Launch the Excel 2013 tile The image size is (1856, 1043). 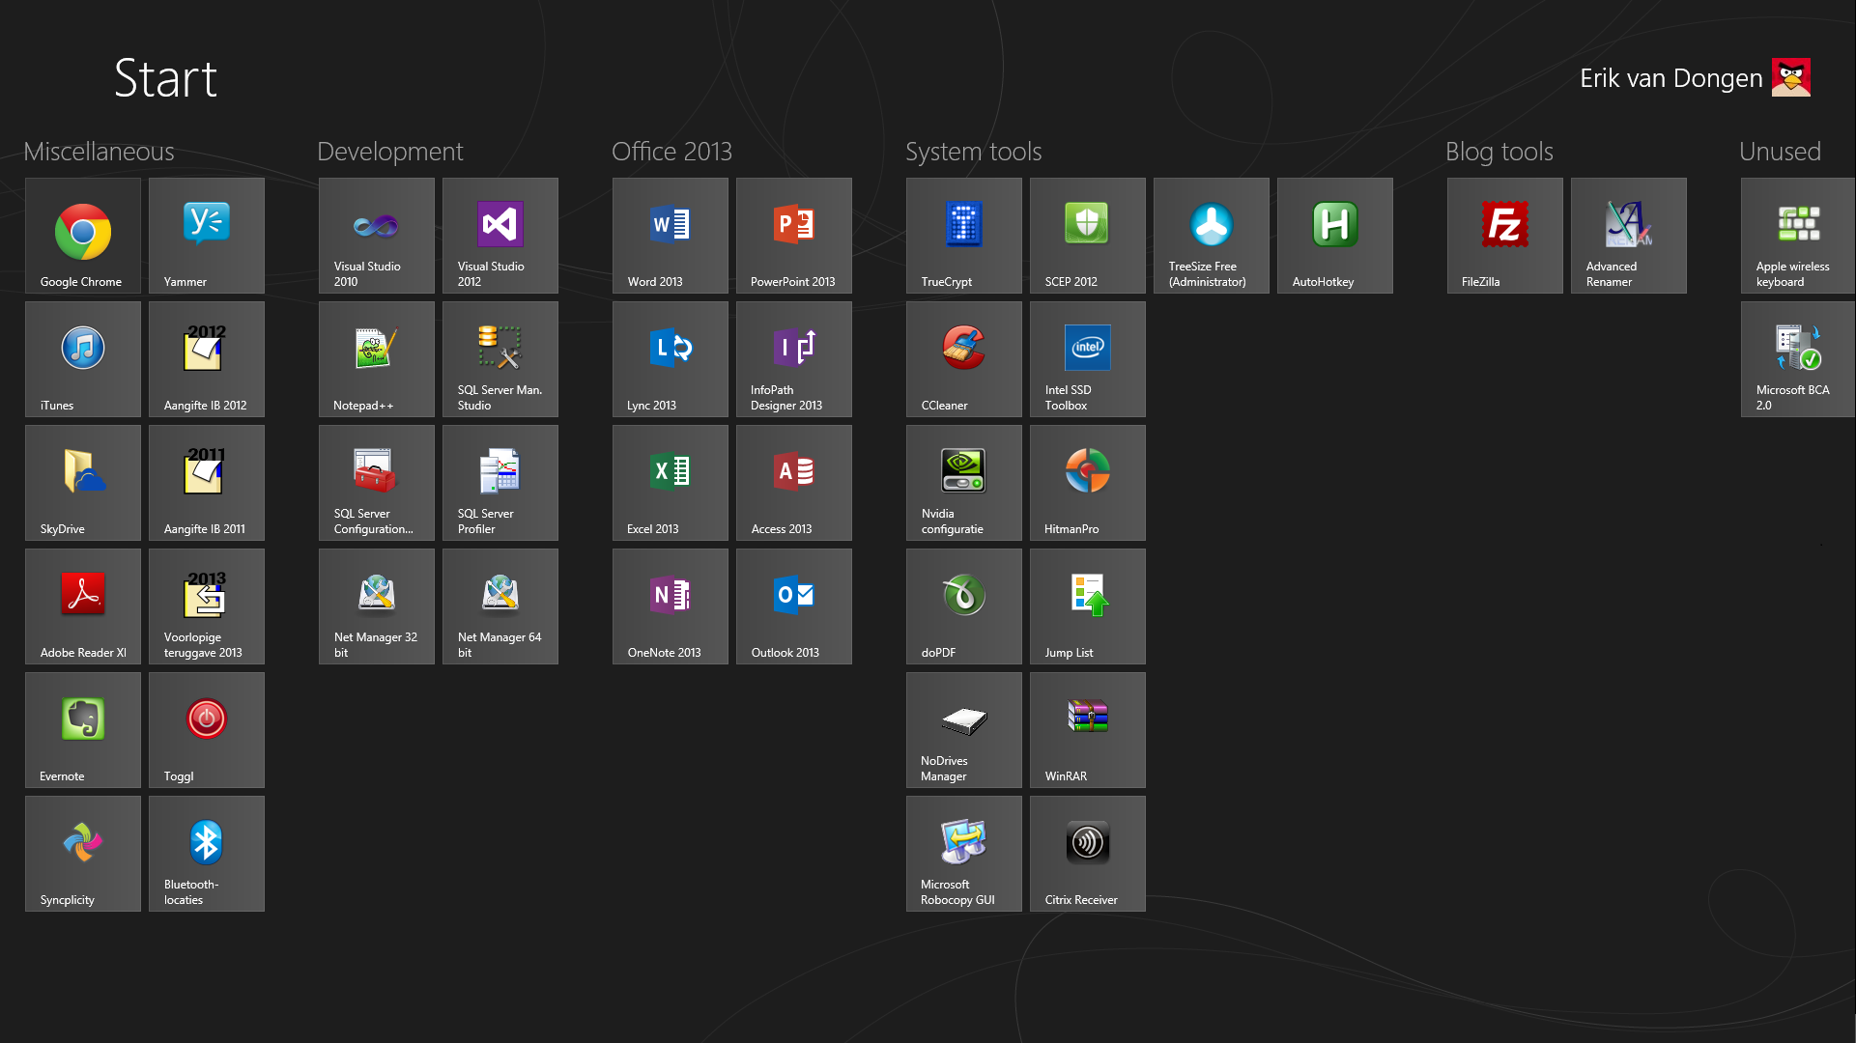(x=671, y=483)
